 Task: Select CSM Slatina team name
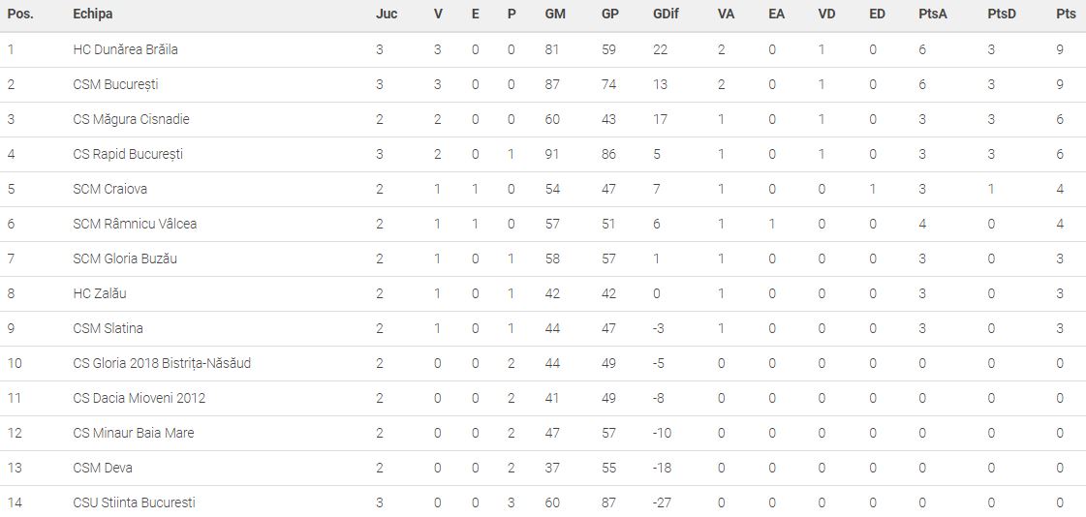pos(108,328)
